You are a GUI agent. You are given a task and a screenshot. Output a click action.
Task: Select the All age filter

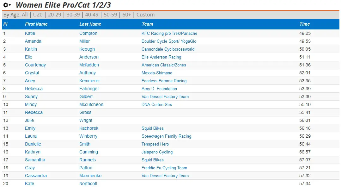point(25,15)
